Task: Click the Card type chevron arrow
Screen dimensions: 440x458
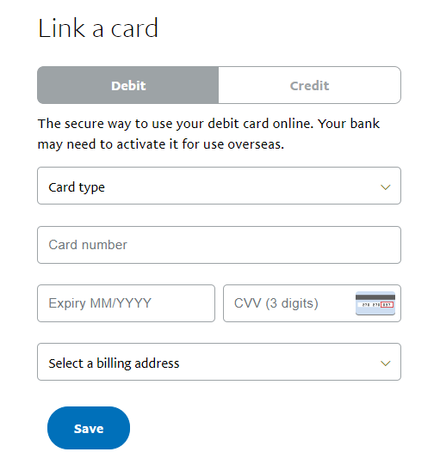Action: 385,187
